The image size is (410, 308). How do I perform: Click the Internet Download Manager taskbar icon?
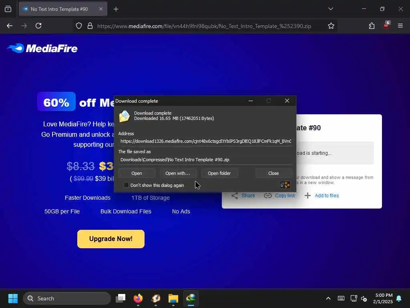pos(191,298)
